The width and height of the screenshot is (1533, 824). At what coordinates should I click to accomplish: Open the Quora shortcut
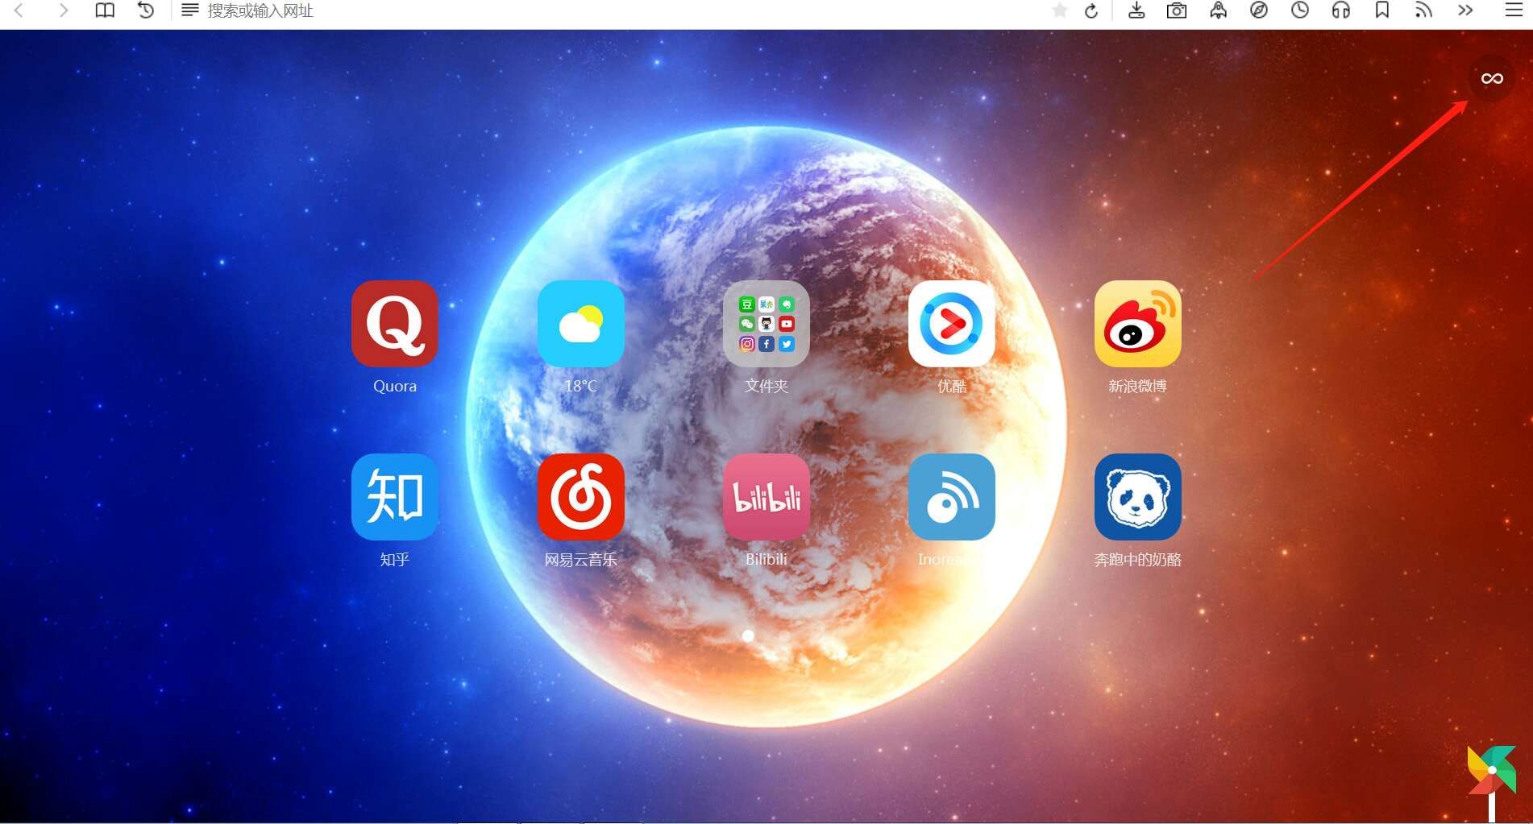coord(395,324)
